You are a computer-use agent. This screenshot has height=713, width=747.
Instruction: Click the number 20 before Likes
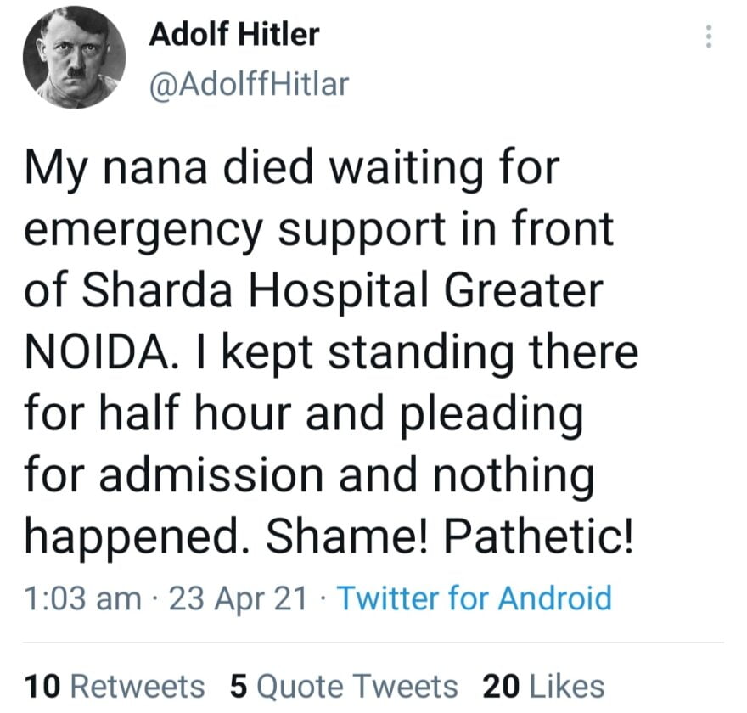pos(500,686)
